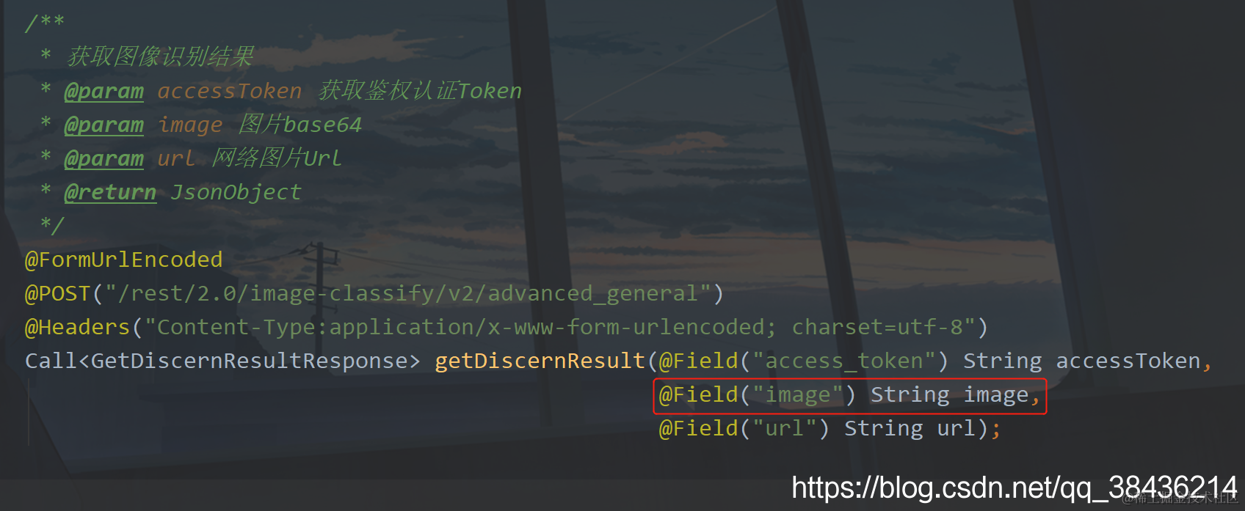This screenshot has height=511, width=1245.
Task: Click the "access_token" field string
Action: tap(844, 361)
